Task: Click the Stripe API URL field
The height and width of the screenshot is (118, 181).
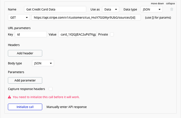Action: coord(86,18)
